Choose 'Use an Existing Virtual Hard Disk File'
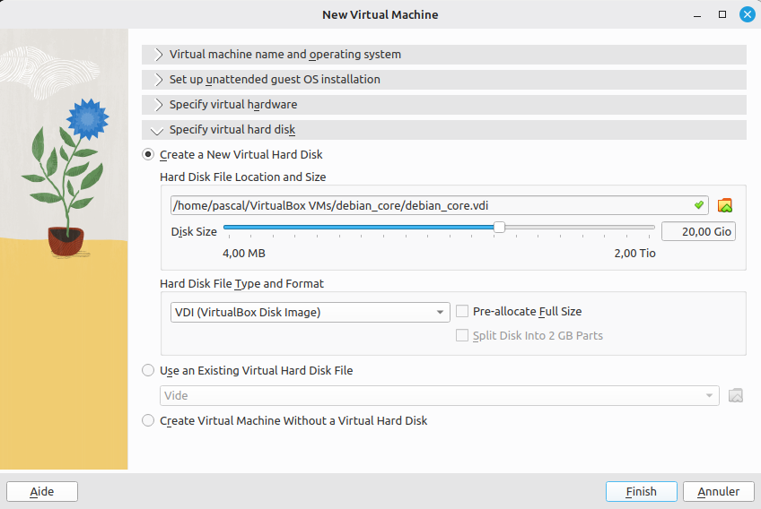The height and width of the screenshot is (509, 761). tap(149, 370)
